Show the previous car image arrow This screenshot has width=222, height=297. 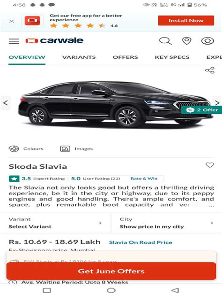(x=6, y=103)
